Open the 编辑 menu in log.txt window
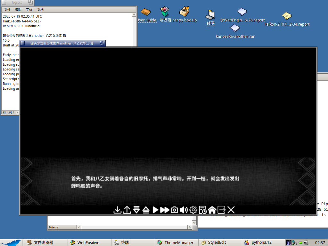Viewport: 328px width, 246px height. point(18,10)
